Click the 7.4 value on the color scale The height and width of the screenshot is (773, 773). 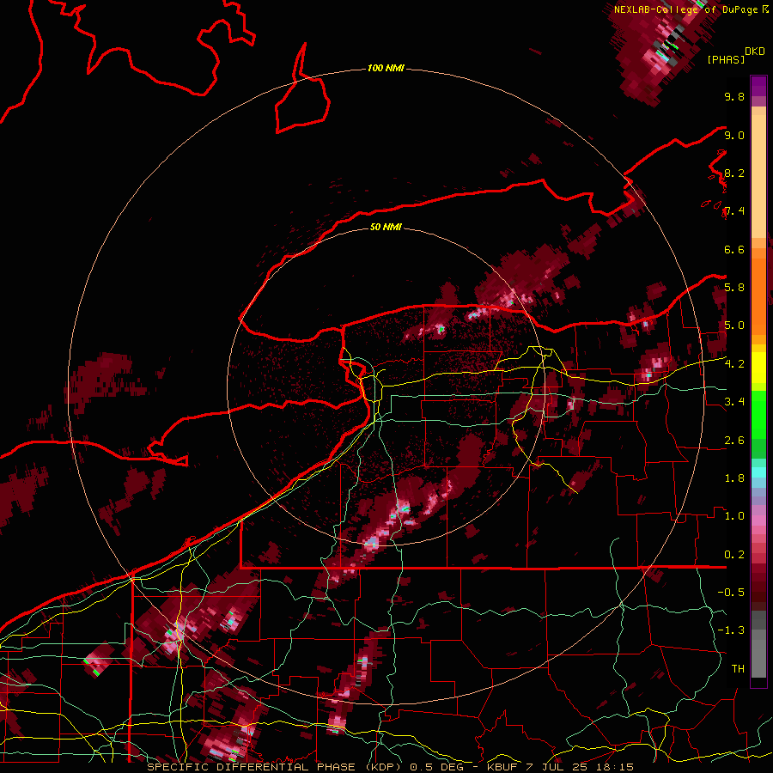click(x=734, y=211)
